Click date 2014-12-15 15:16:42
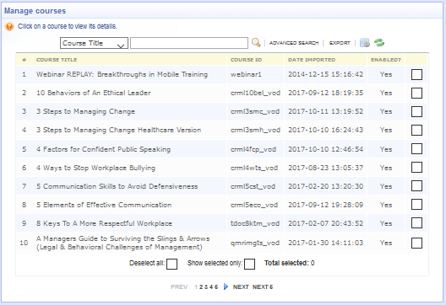The height and width of the screenshot is (305, 446). click(326, 74)
